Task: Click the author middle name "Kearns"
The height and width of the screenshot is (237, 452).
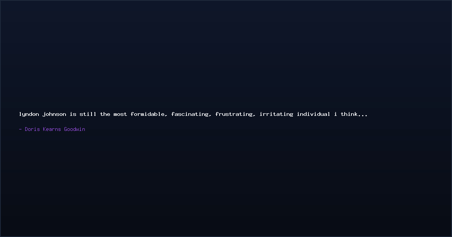Action: tap(52, 129)
